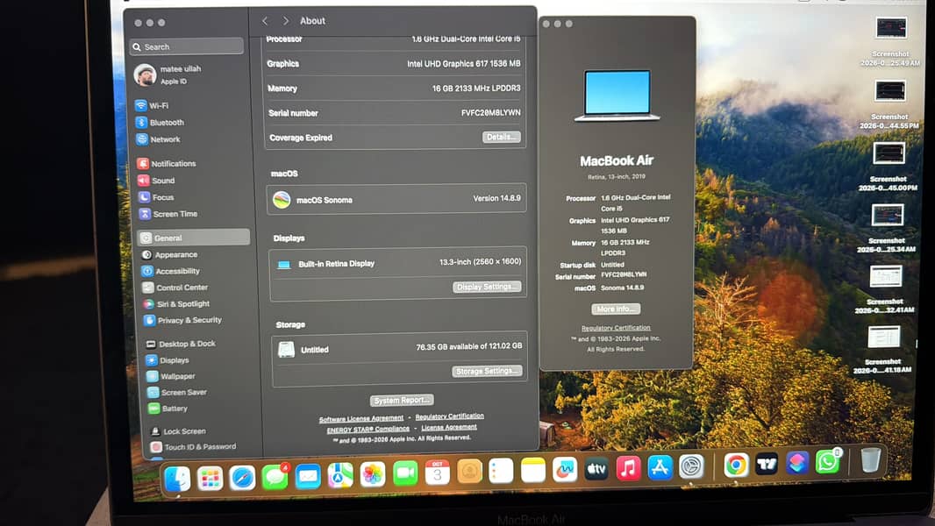The height and width of the screenshot is (526, 935).
Task: Select General in the settings sidebar
Action: point(194,237)
